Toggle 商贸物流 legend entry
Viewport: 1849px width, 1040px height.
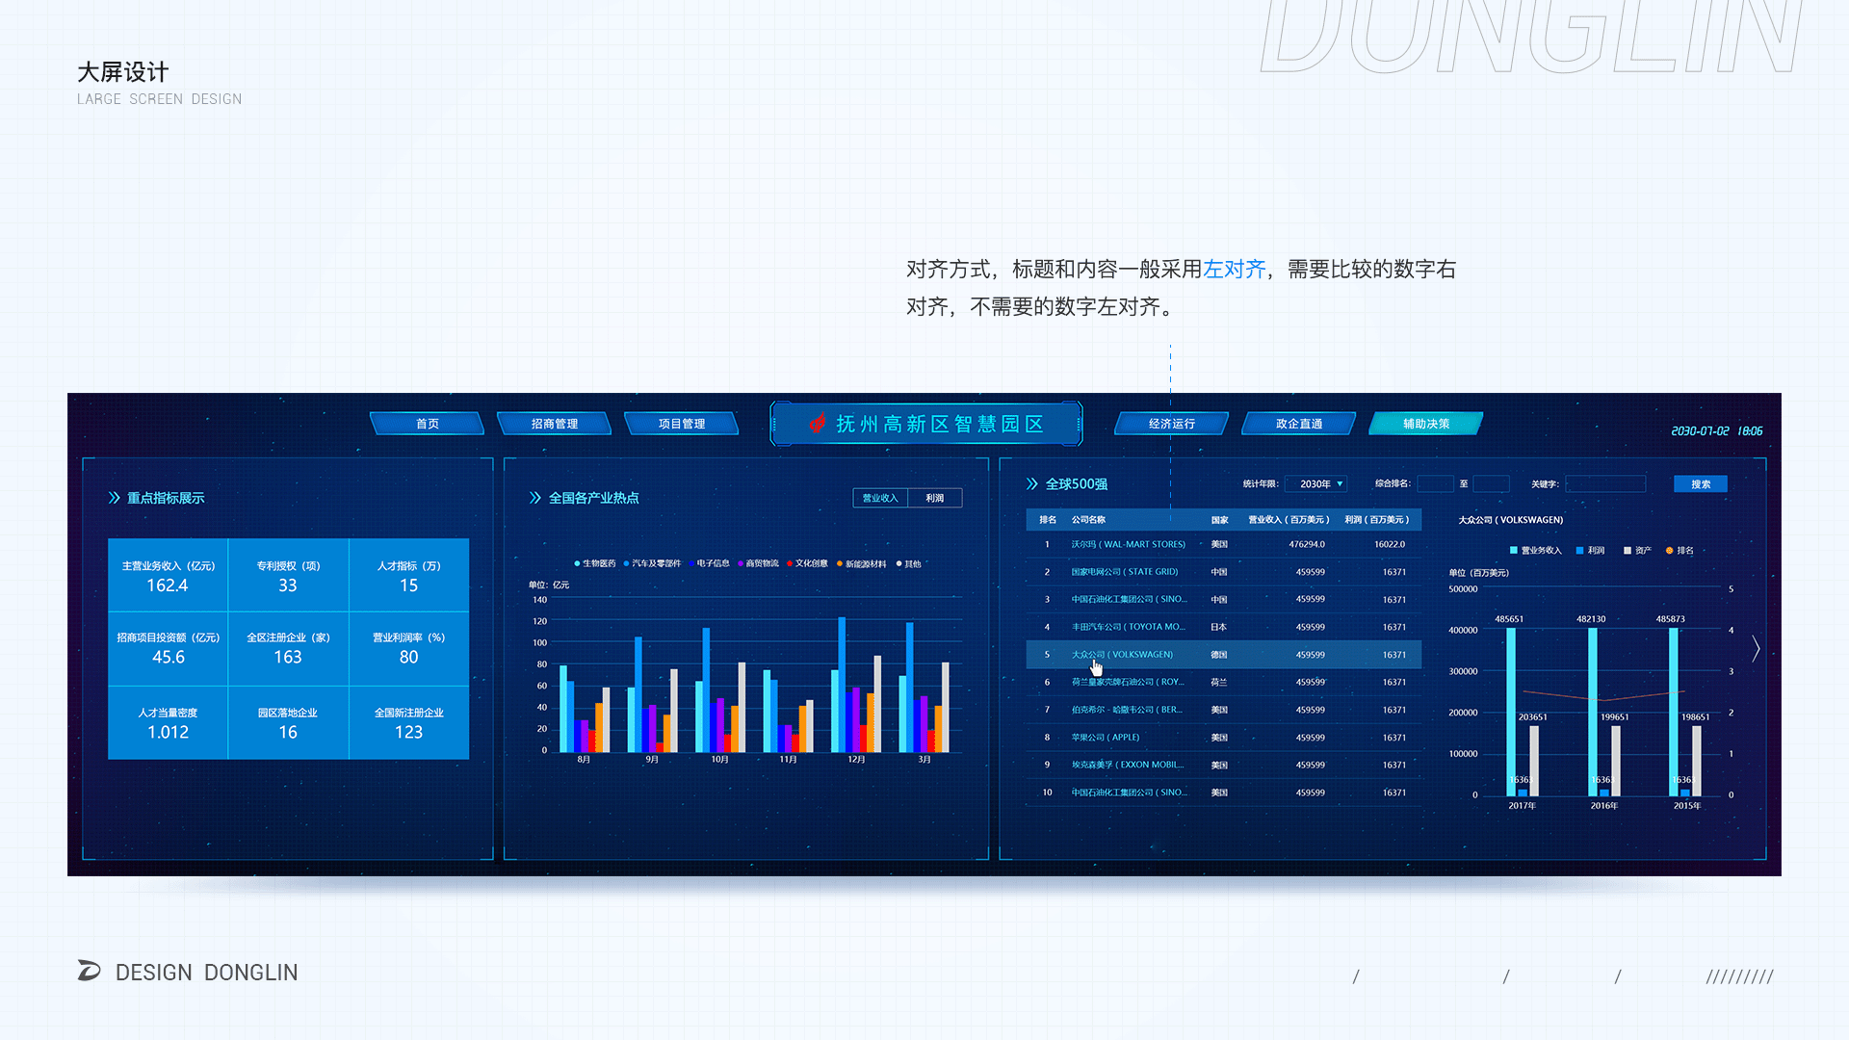pyautogui.click(x=758, y=563)
